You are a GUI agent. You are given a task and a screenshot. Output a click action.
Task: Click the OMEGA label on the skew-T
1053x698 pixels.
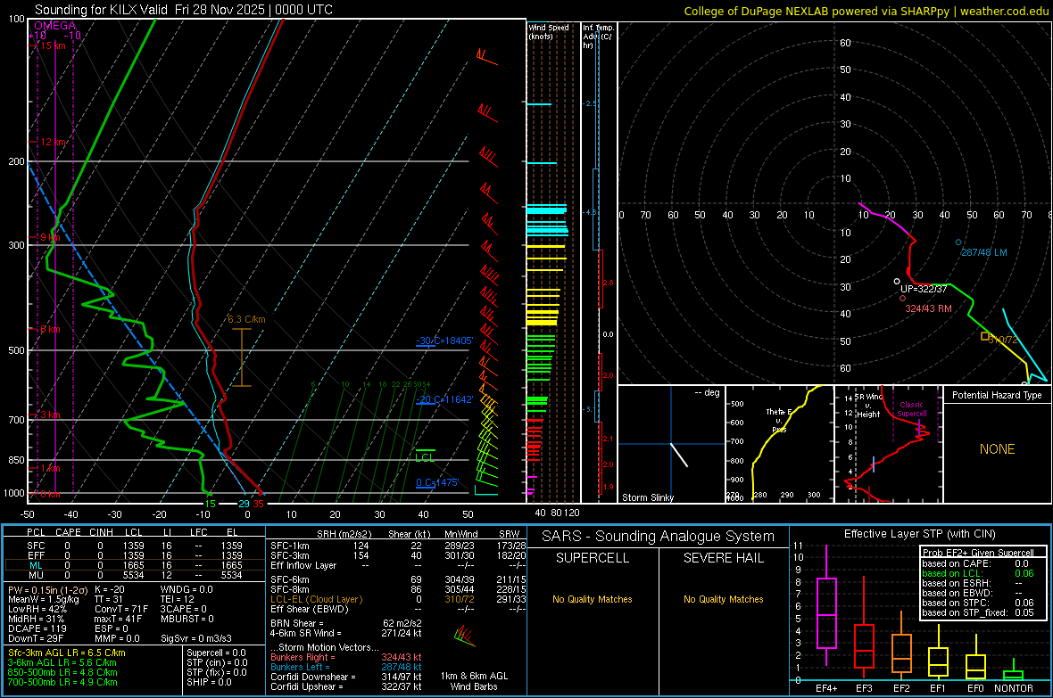point(55,26)
